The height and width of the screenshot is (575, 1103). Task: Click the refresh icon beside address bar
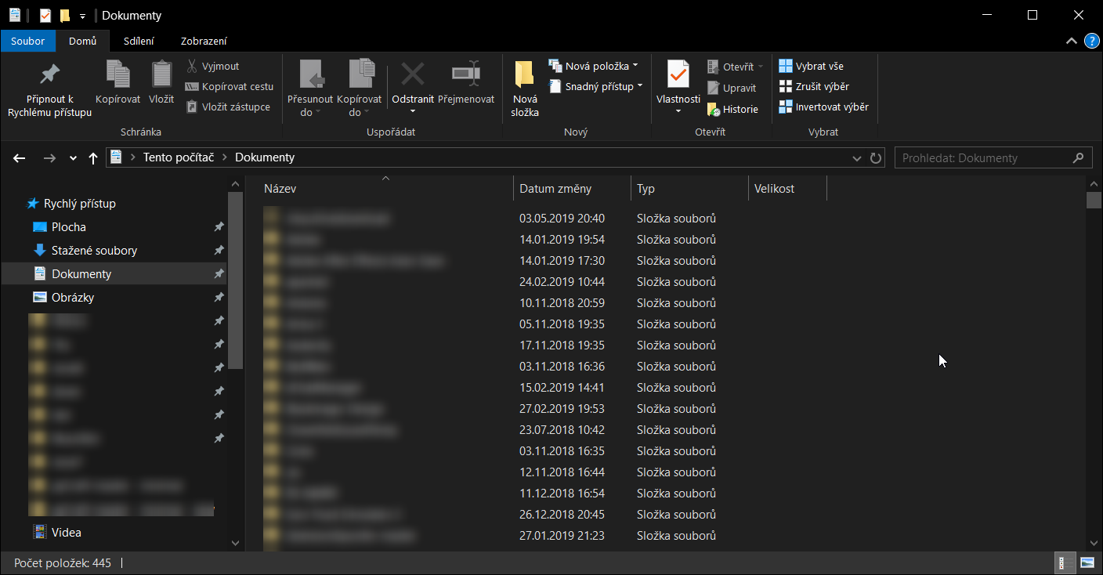point(877,158)
